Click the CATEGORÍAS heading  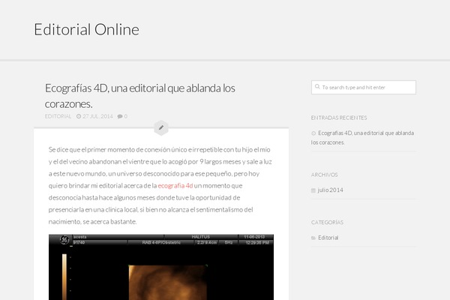[327, 223]
